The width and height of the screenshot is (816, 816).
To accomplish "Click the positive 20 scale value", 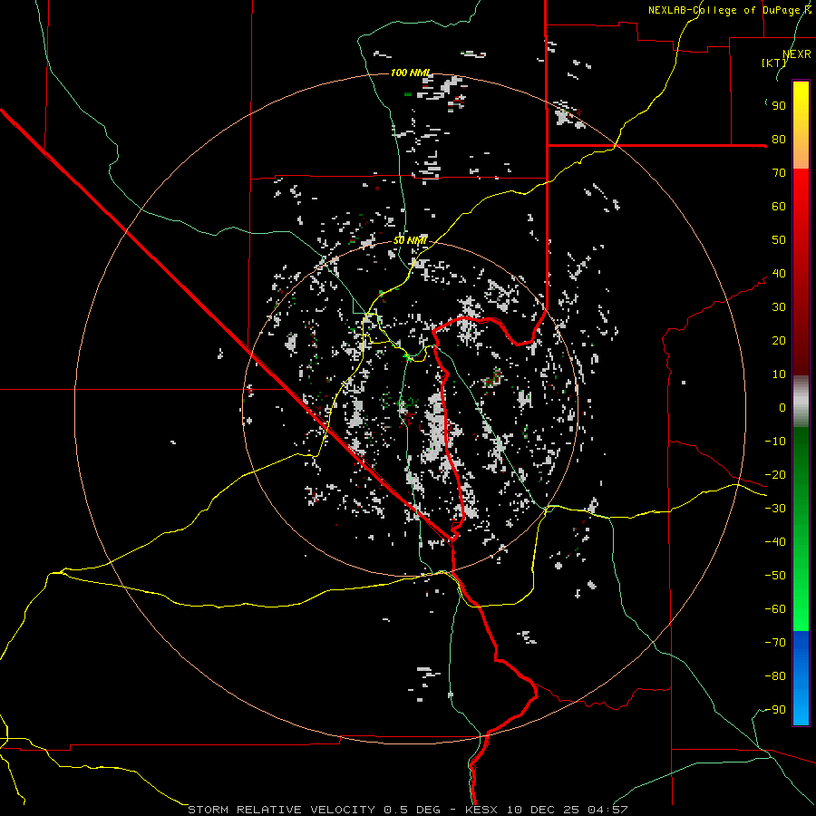I will [x=779, y=341].
